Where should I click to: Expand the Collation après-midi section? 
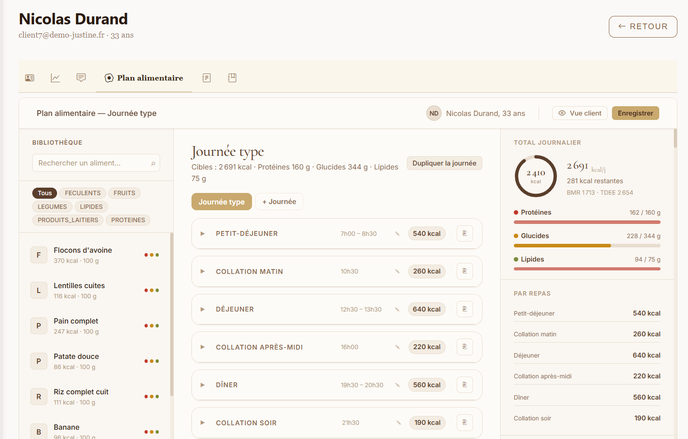(203, 347)
